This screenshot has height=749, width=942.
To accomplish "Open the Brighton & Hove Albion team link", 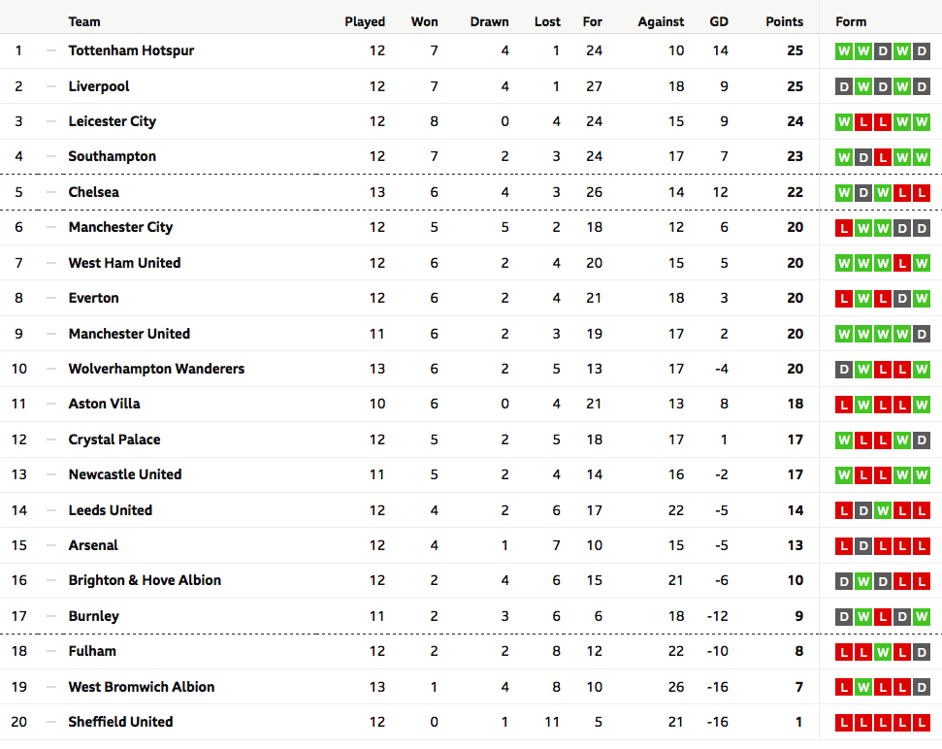I will click(x=145, y=580).
